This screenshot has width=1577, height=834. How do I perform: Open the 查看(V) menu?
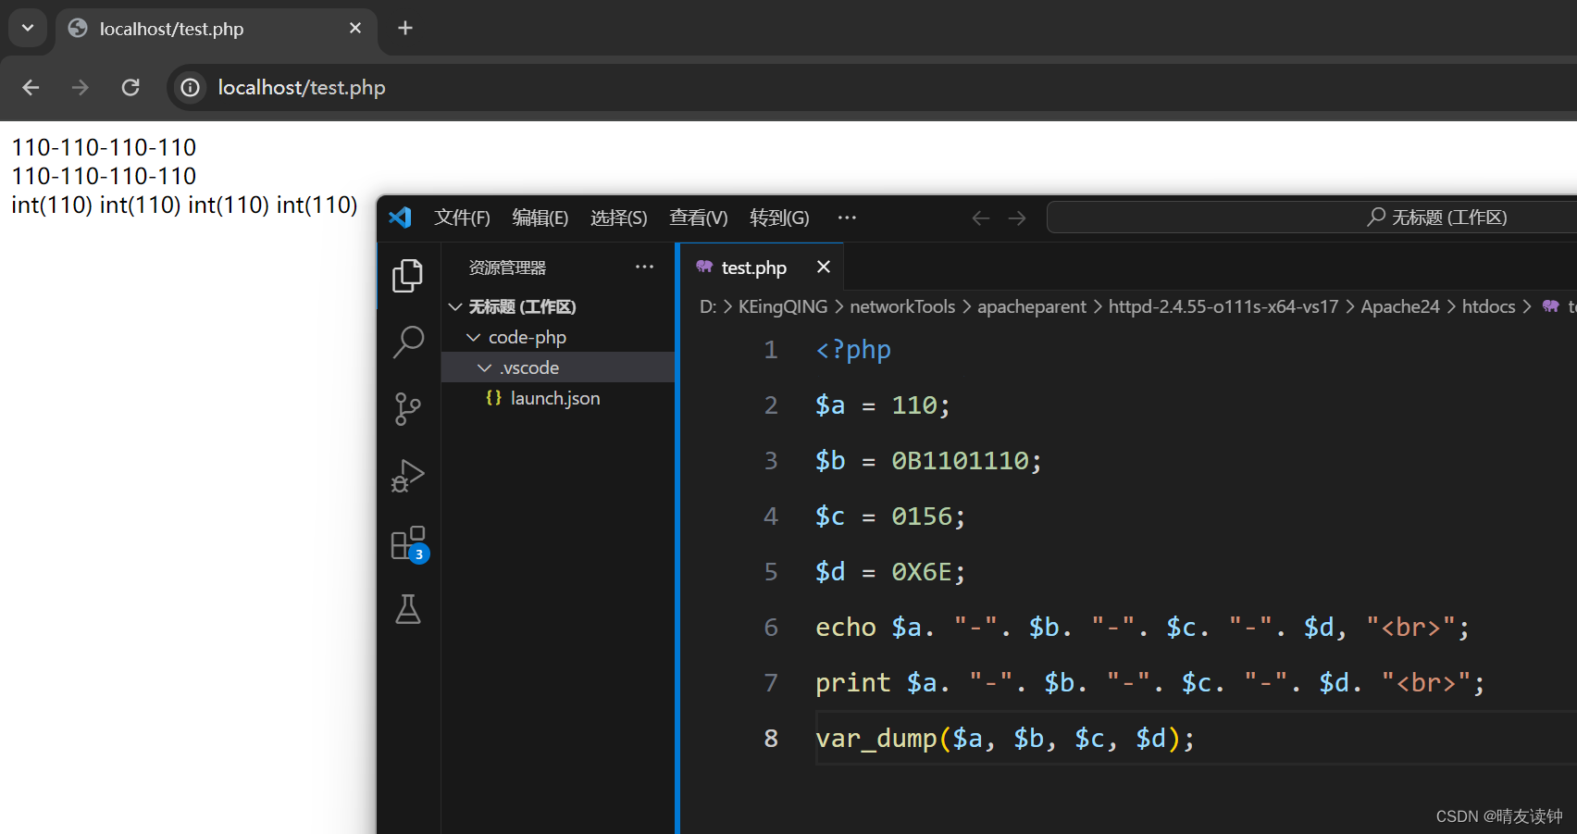pos(698,218)
